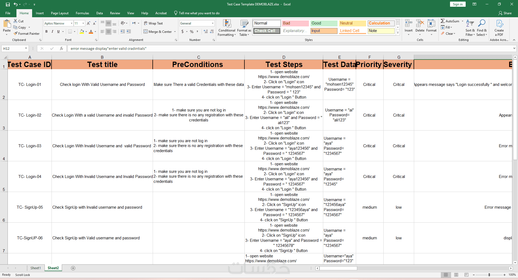Open Find & Select options

click(482, 28)
